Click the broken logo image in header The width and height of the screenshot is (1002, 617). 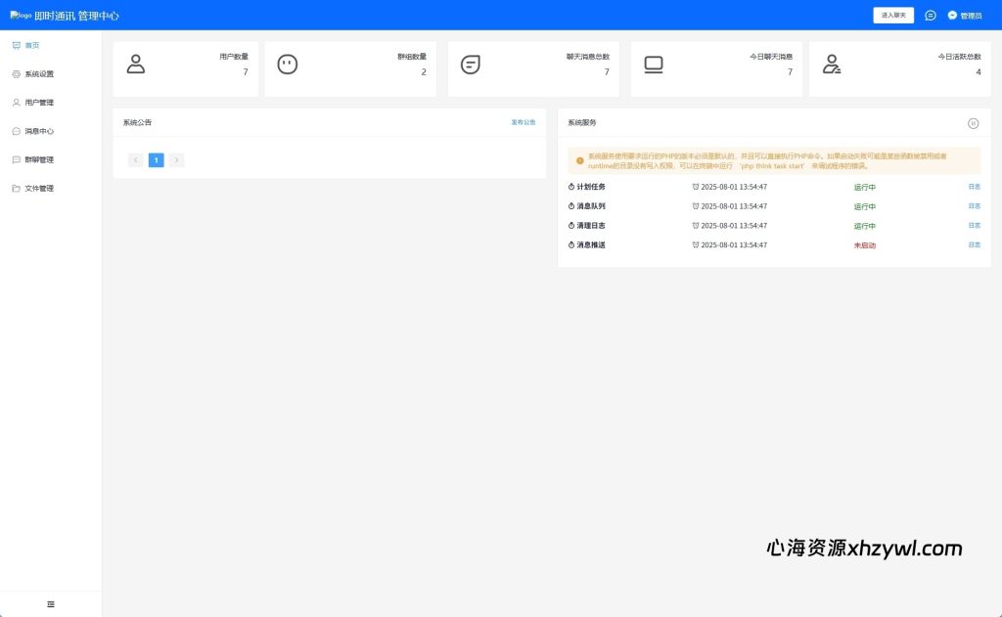(21, 16)
